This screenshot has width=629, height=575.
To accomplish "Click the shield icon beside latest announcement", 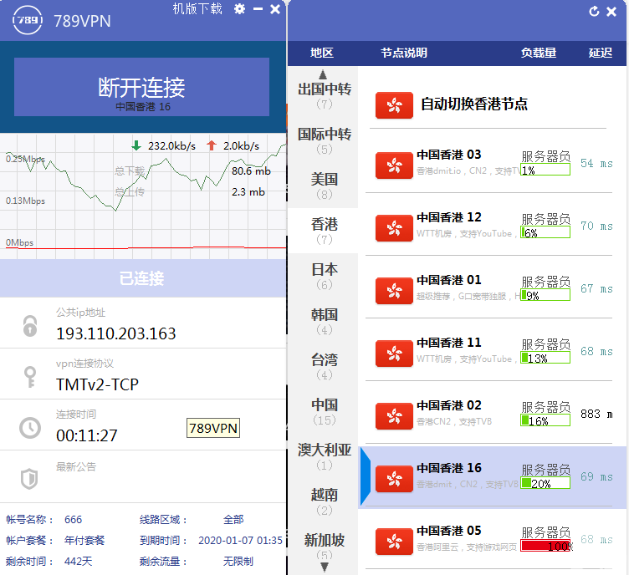I will (30, 478).
